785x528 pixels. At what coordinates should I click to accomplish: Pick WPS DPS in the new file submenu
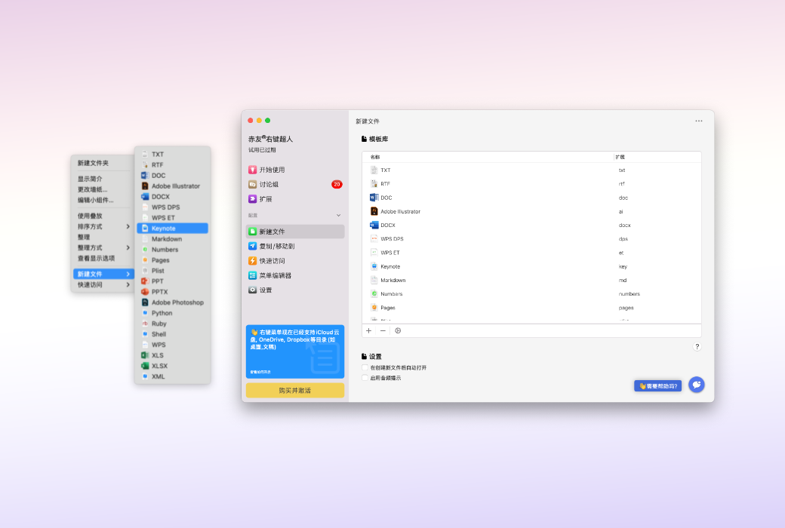click(172, 207)
